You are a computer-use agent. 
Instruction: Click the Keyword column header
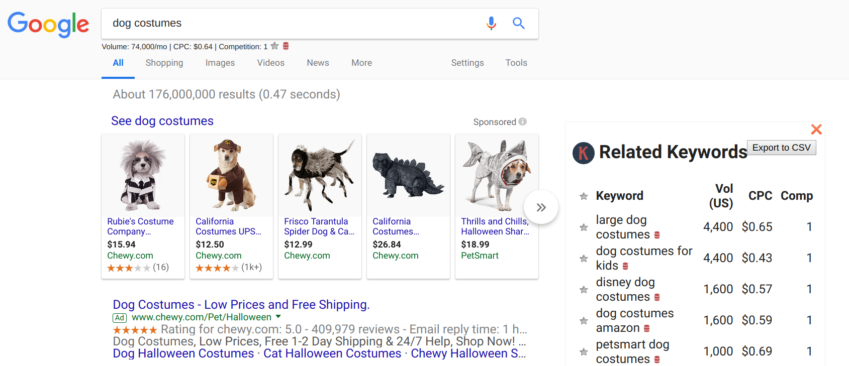619,196
